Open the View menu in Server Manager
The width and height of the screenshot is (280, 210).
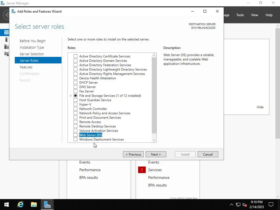255,15
